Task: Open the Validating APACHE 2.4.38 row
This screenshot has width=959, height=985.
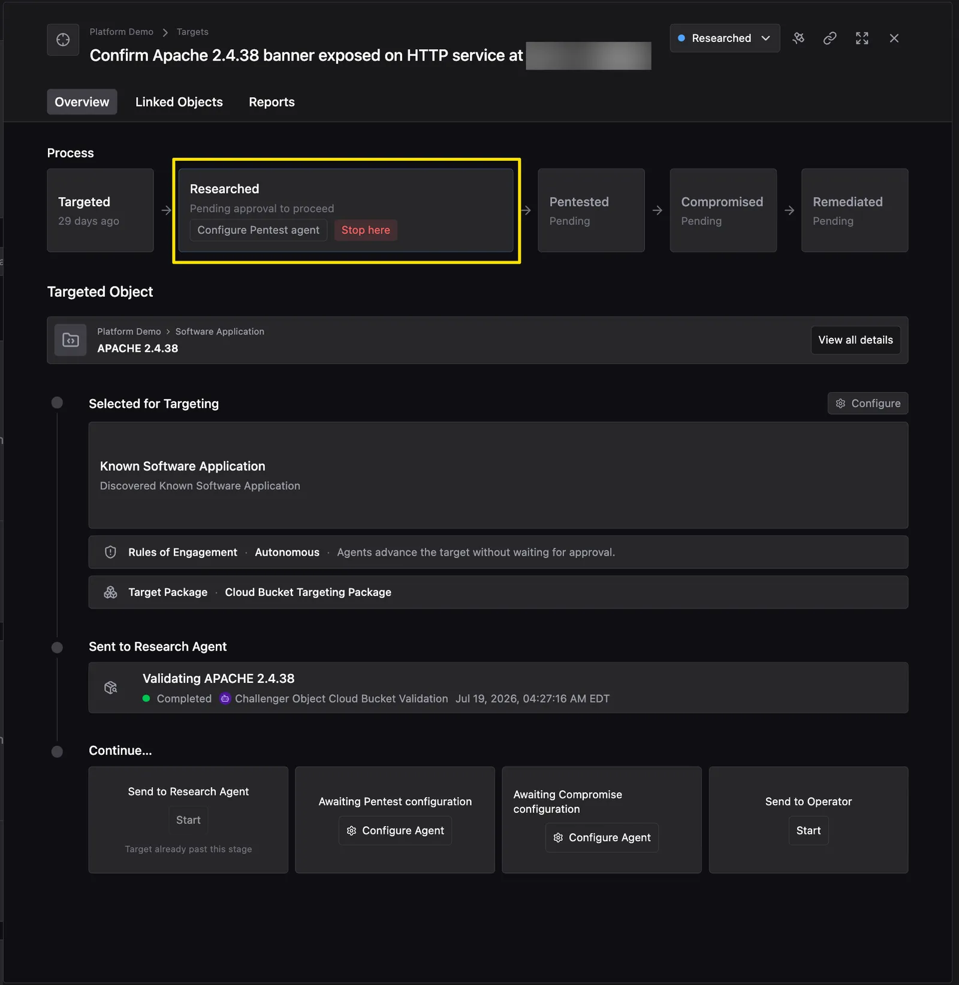Action: point(498,688)
